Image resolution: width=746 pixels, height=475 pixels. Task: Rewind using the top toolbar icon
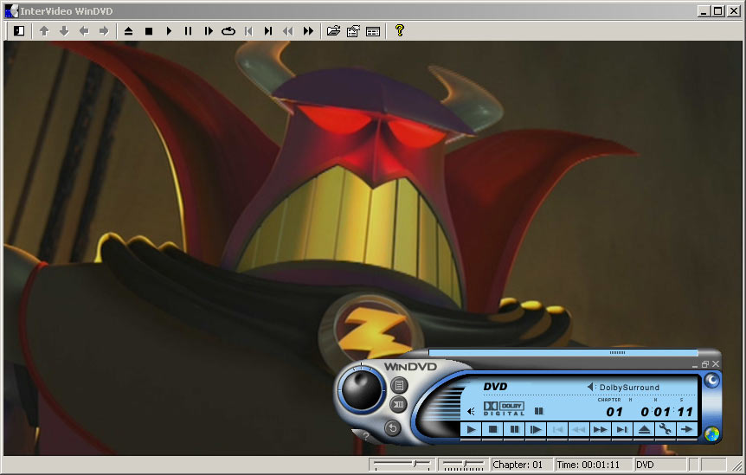click(x=288, y=31)
